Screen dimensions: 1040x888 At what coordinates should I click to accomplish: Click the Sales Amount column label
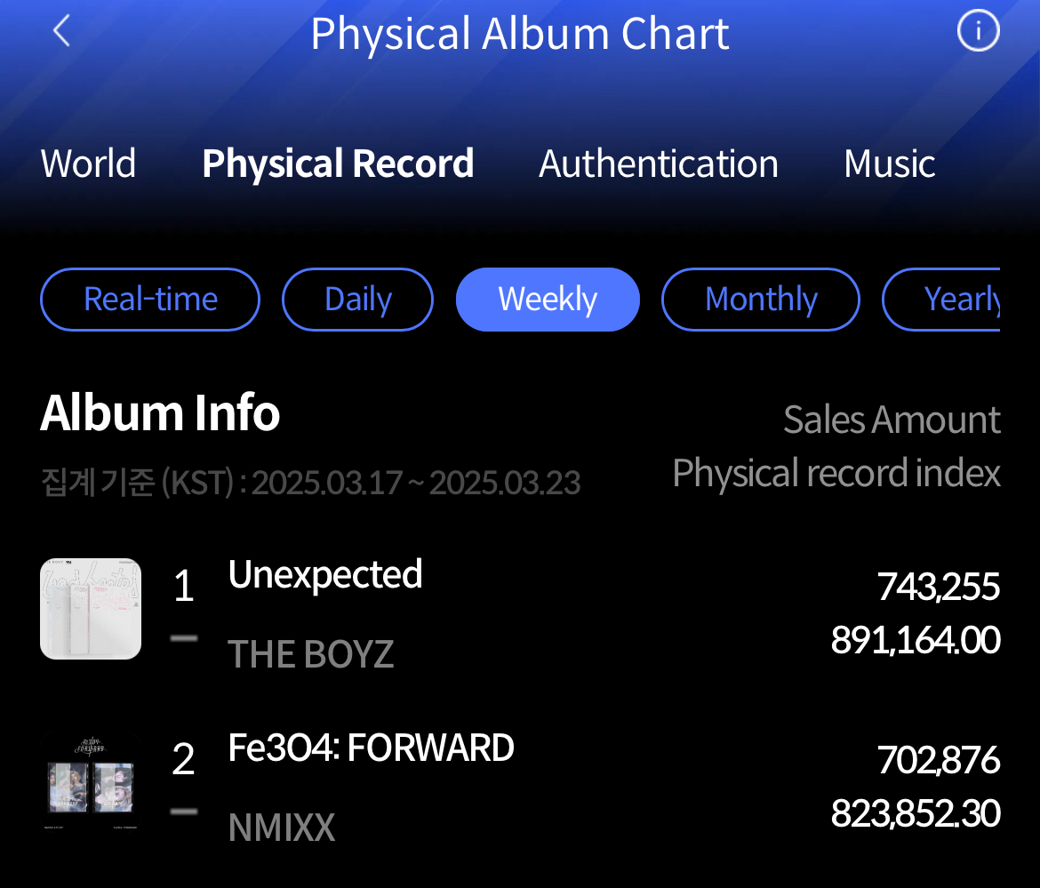tap(892, 420)
